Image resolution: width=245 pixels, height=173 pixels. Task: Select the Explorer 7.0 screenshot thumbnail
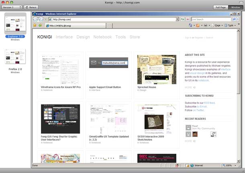tap(15, 24)
